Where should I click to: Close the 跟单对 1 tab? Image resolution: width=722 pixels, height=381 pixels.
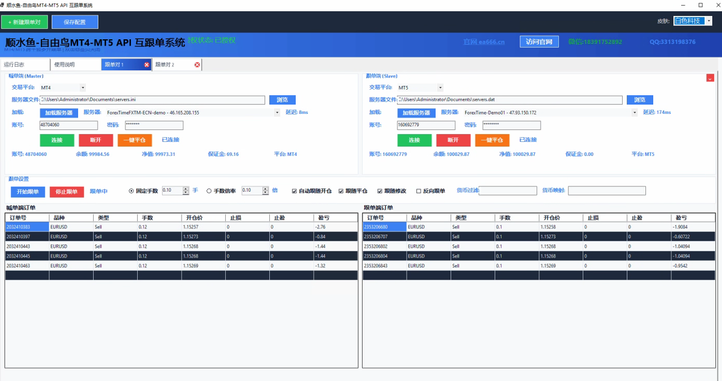click(x=146, y=65)
